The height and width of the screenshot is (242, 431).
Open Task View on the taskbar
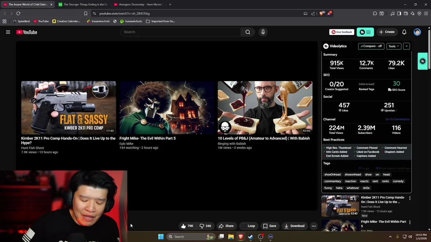click(x=221, y=237)
